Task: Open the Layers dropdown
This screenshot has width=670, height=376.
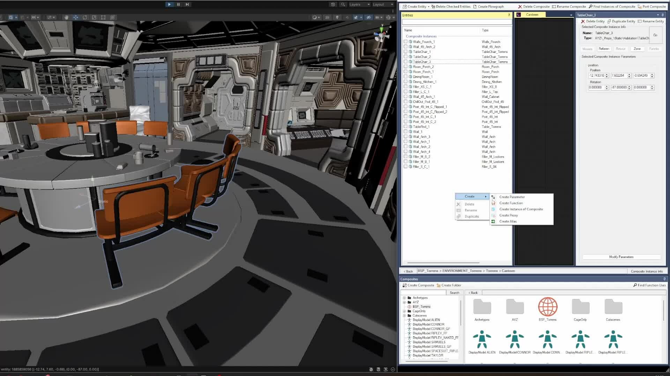Action: coord(359,5)
